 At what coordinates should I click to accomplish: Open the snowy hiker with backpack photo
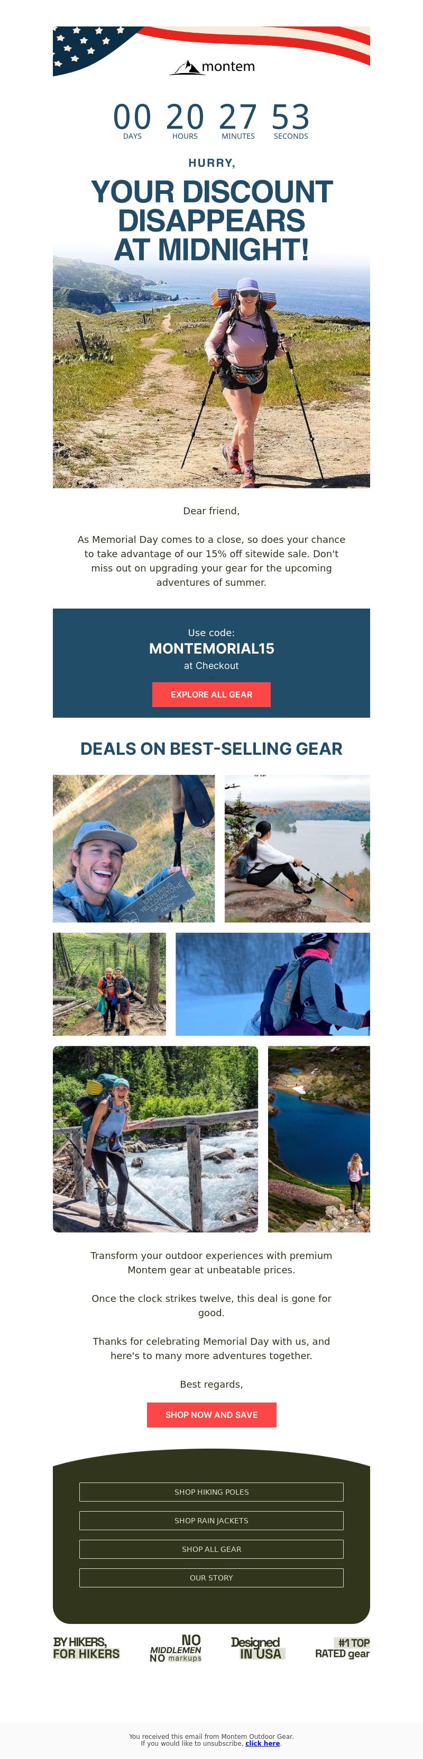(272, 983)
